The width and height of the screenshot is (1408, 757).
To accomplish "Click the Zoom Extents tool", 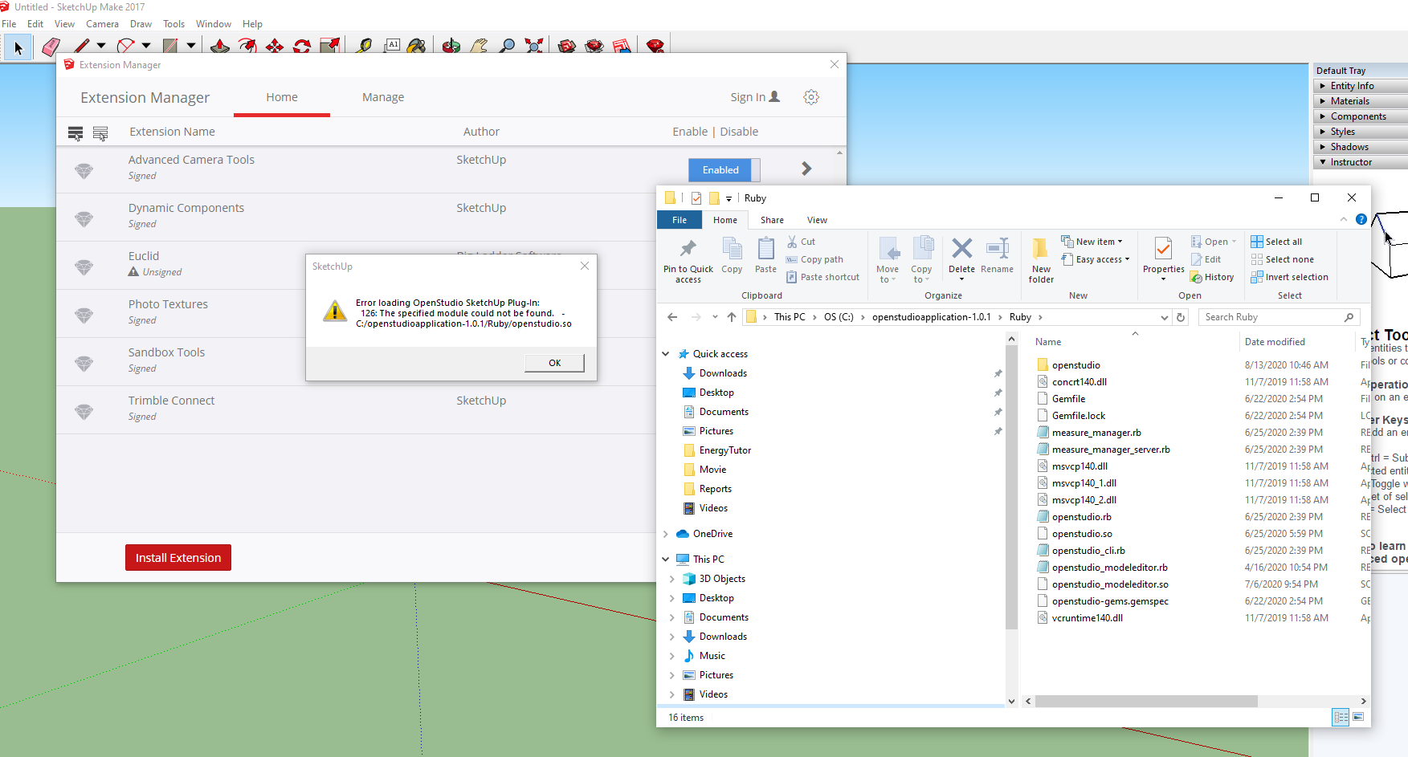I will pyautogui.click(x=534, y=47).
